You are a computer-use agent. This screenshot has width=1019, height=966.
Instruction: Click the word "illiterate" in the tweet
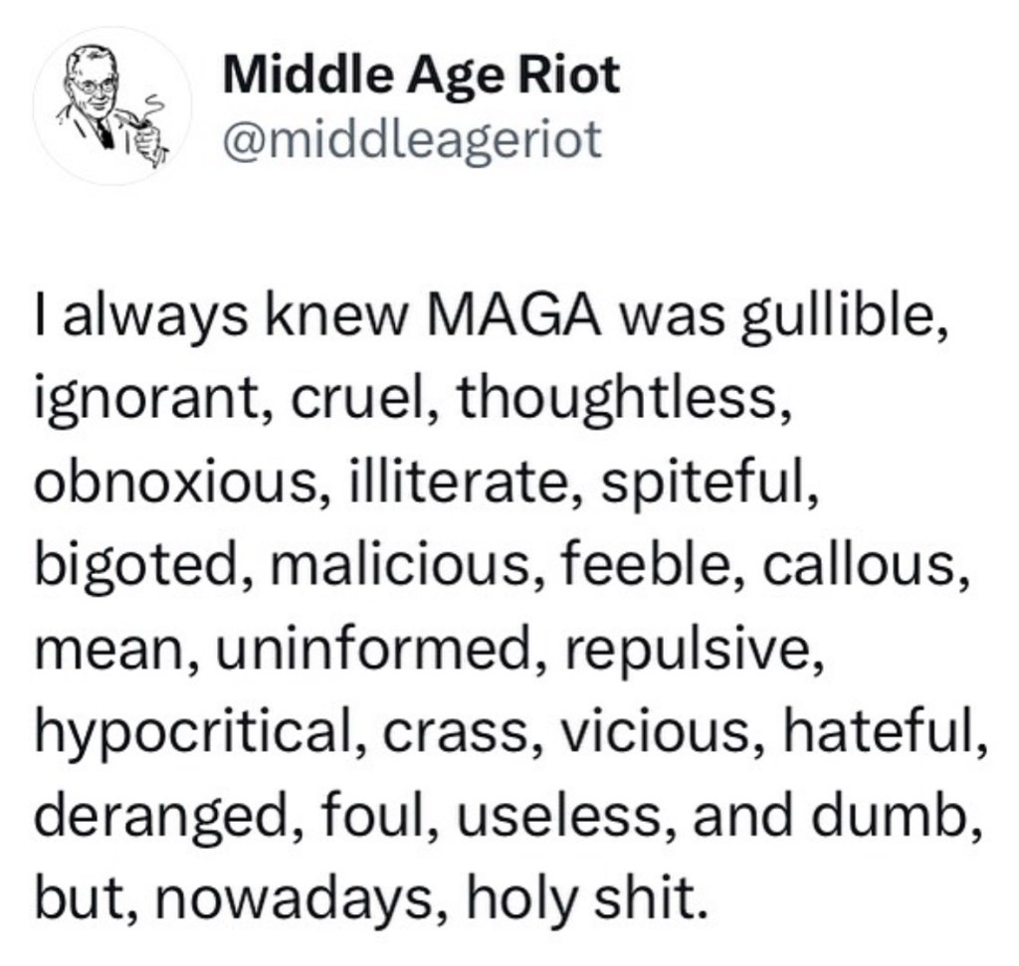(452, 480)
